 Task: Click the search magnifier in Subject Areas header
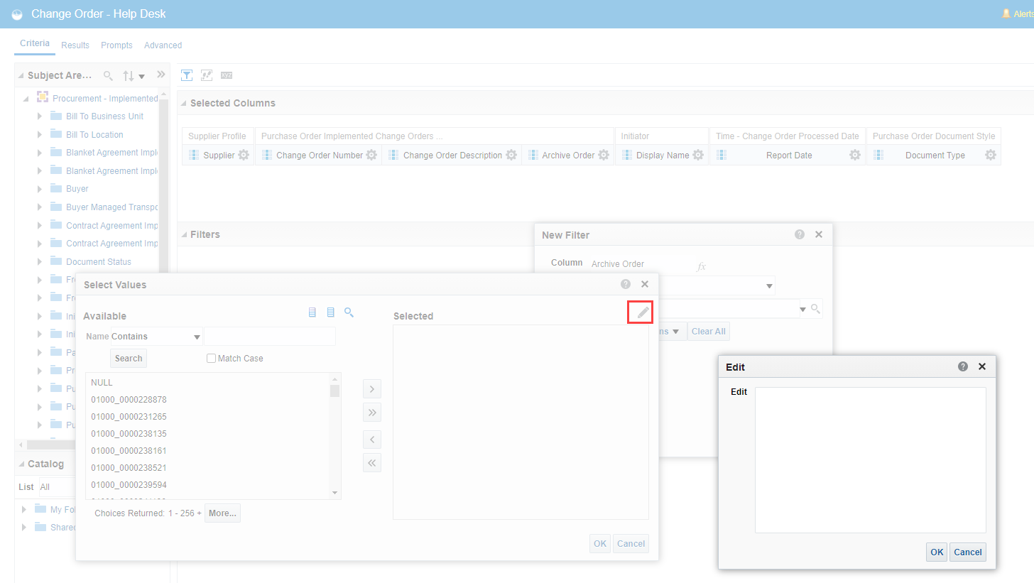tap(108, 75)
